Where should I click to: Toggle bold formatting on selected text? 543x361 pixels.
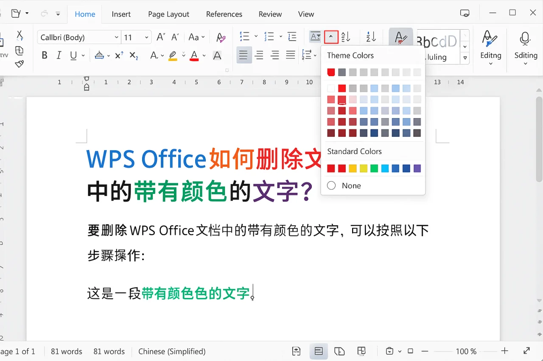pyautogui.click(x=45, y=55)
